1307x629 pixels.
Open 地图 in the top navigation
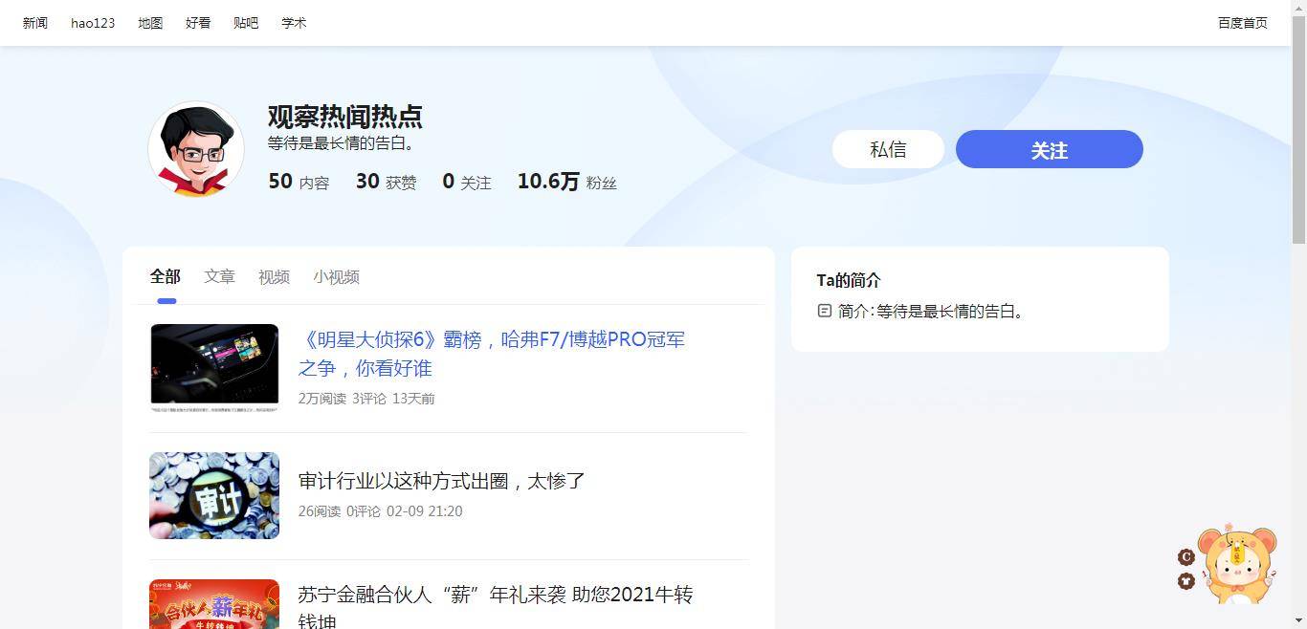pos(150,23)
